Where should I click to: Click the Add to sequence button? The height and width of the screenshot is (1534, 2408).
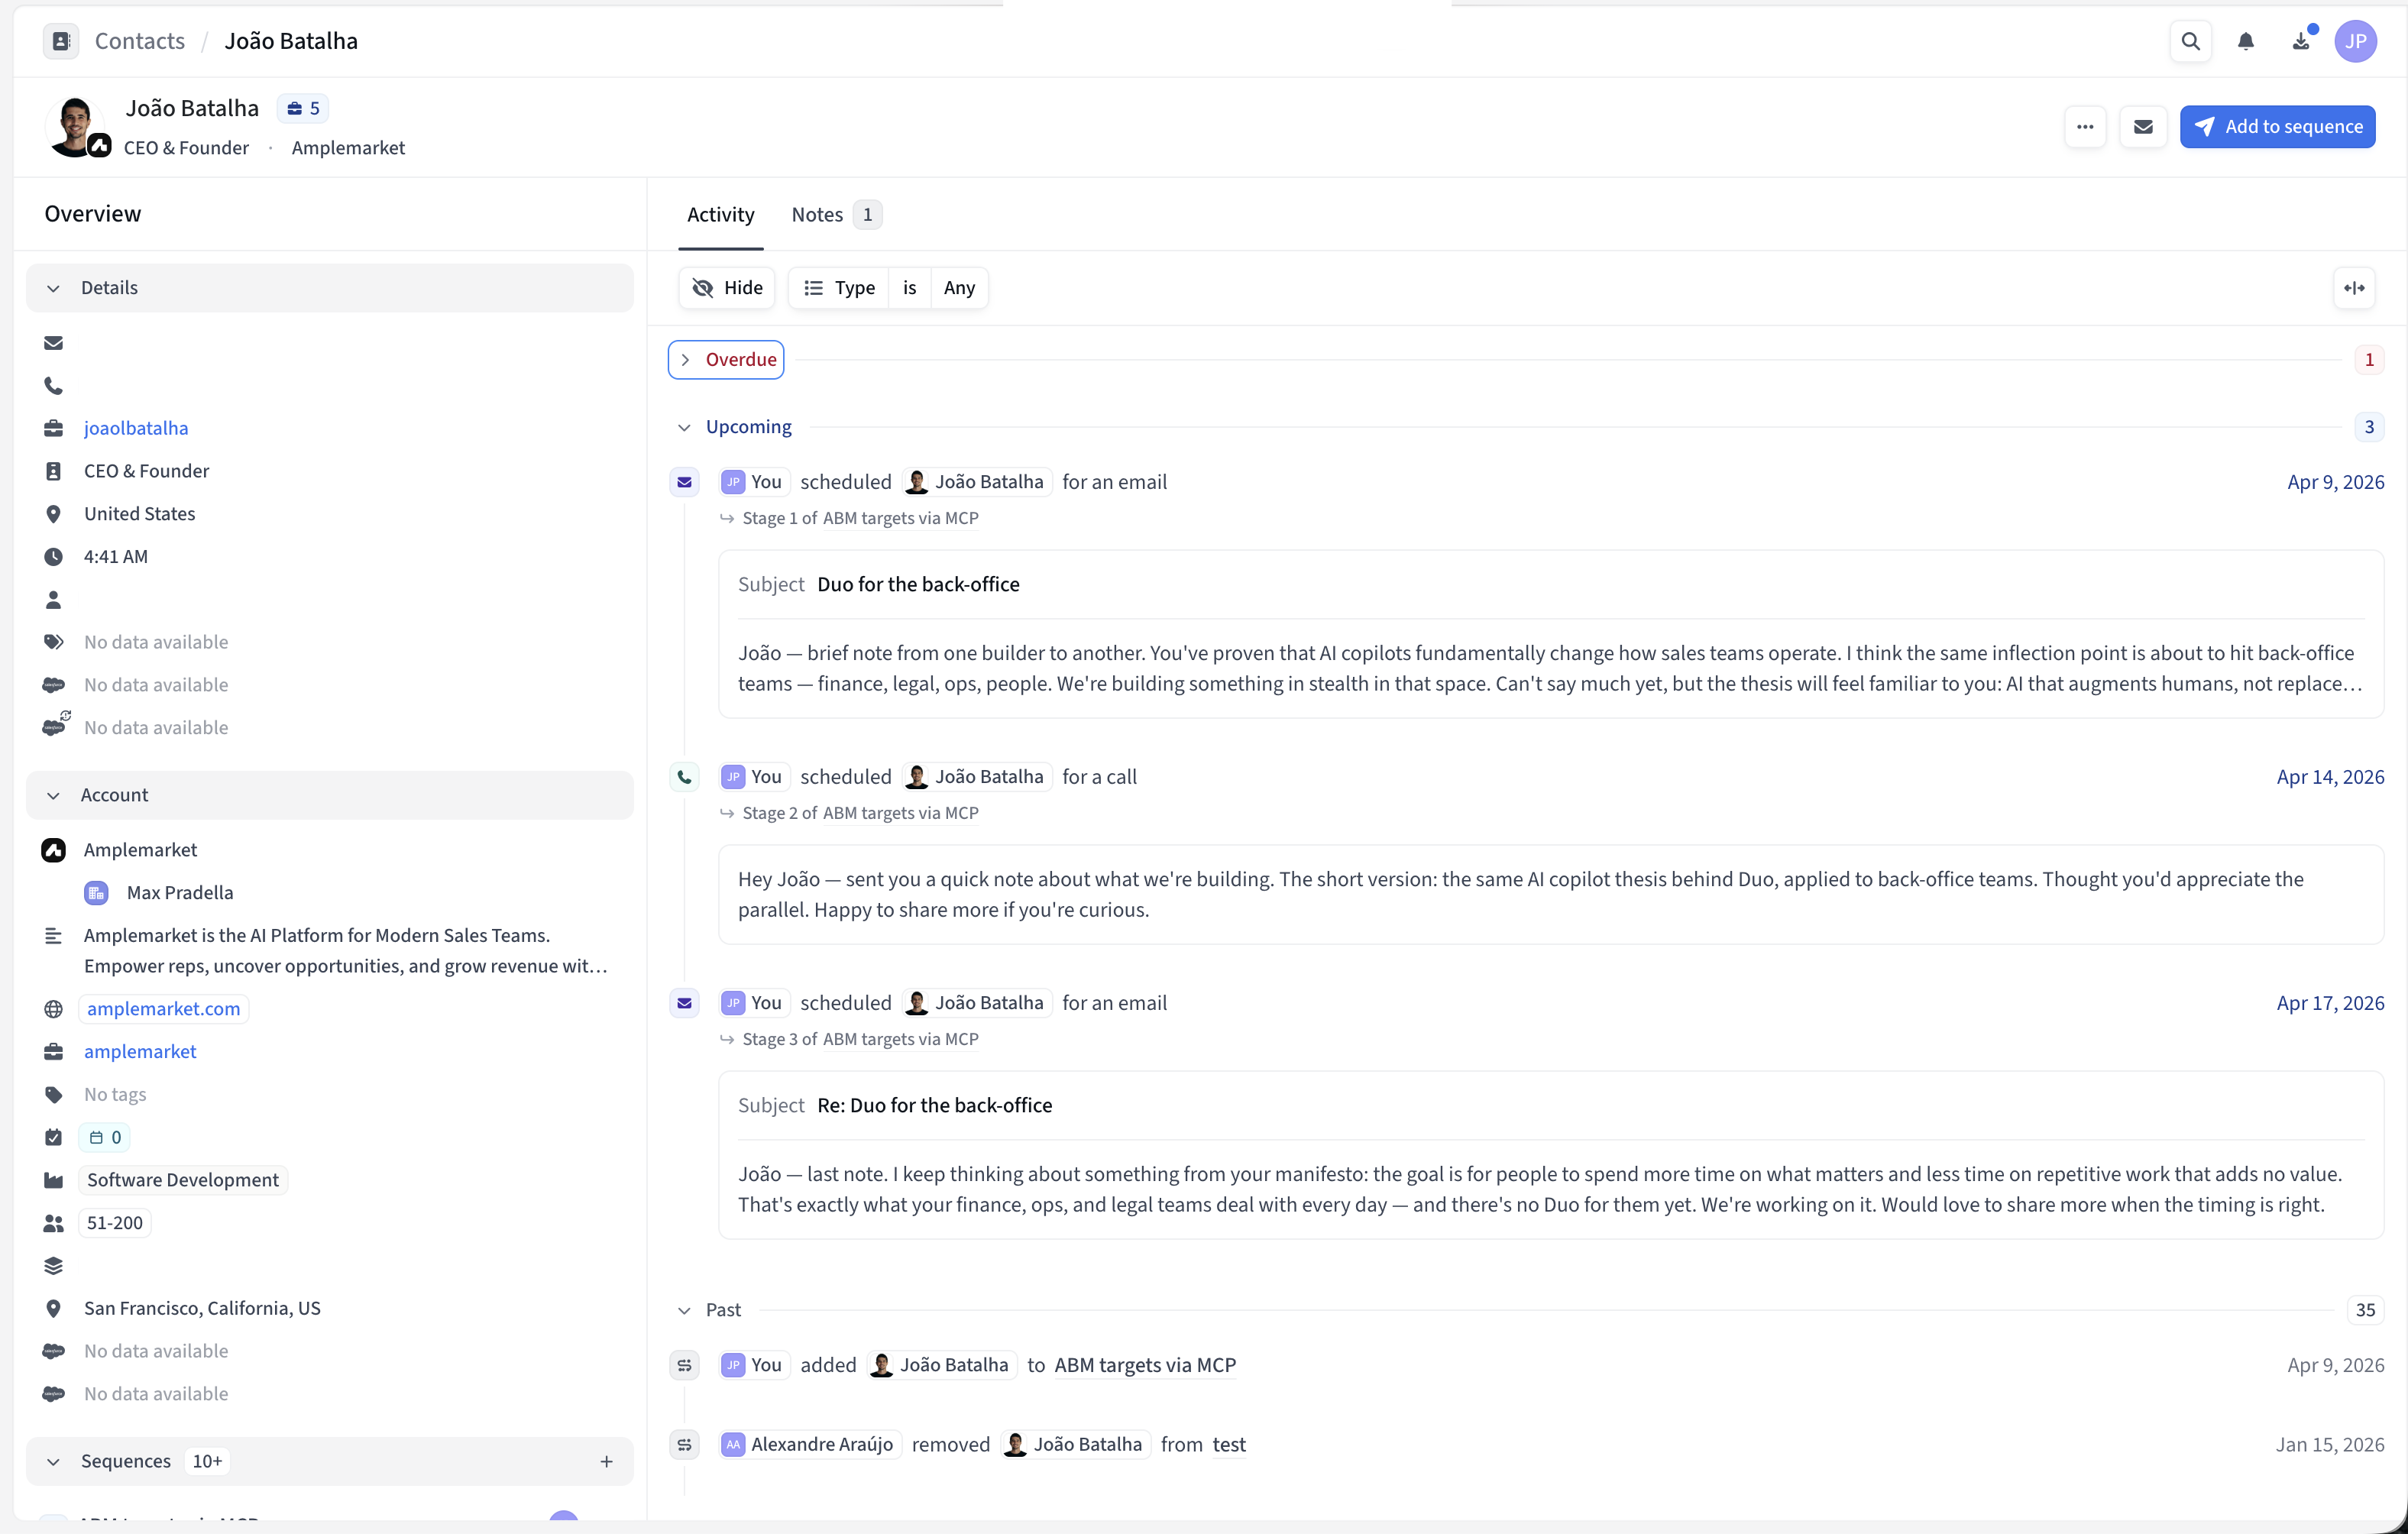point(2277,127)
